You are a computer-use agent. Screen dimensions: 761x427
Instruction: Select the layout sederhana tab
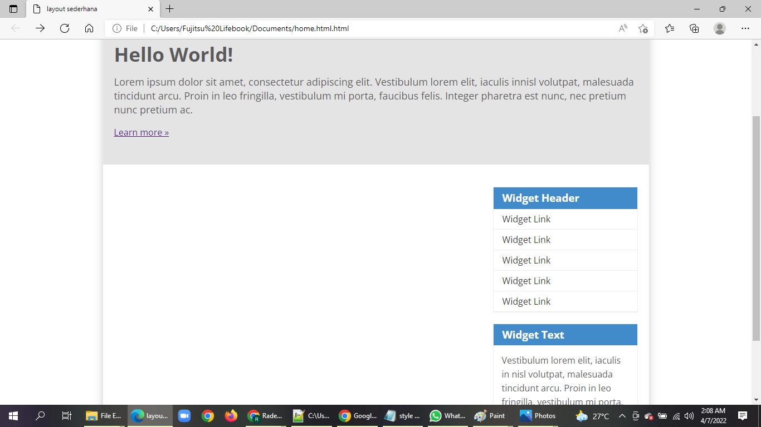point(84,9)
